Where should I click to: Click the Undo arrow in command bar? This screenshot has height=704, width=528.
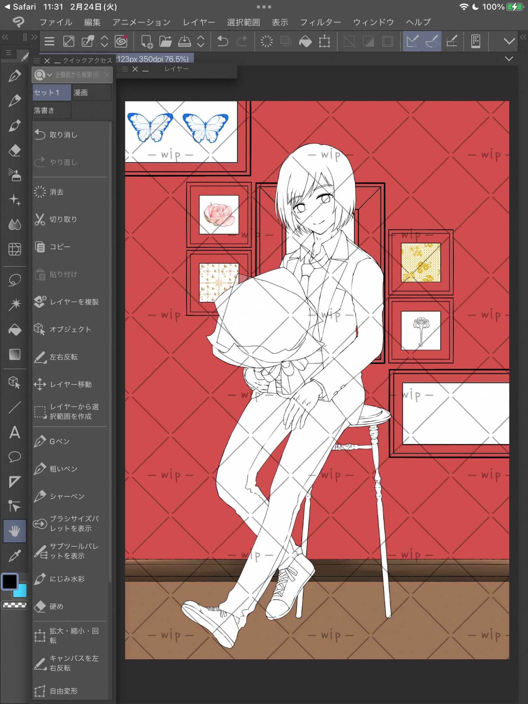[x=222, y=42]
